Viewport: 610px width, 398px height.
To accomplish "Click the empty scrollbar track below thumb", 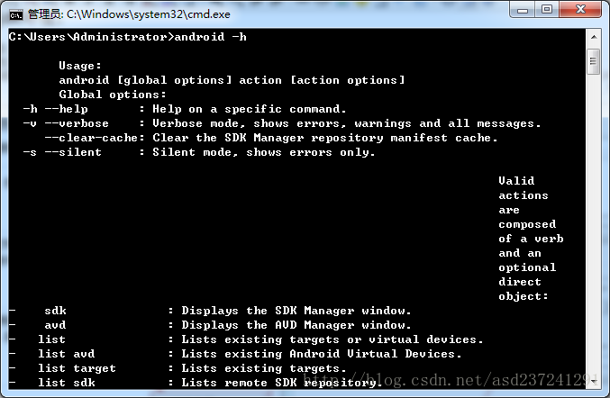I will pyautogui.click(x=594, y=224).
